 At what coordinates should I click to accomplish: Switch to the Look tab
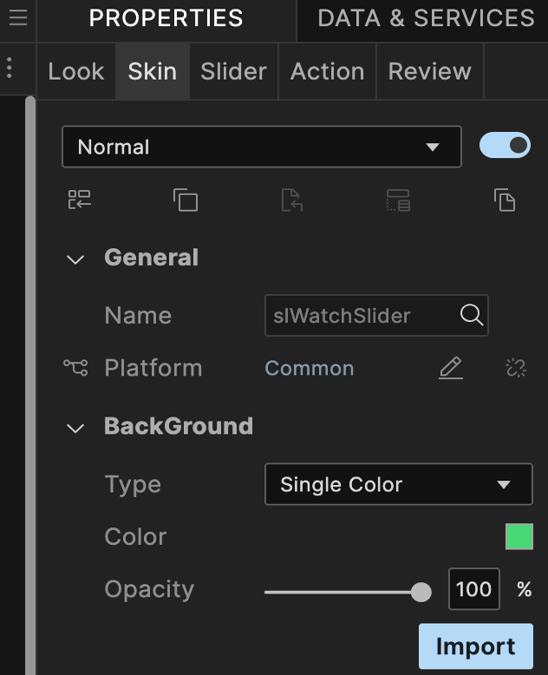[x=76, y=71]
